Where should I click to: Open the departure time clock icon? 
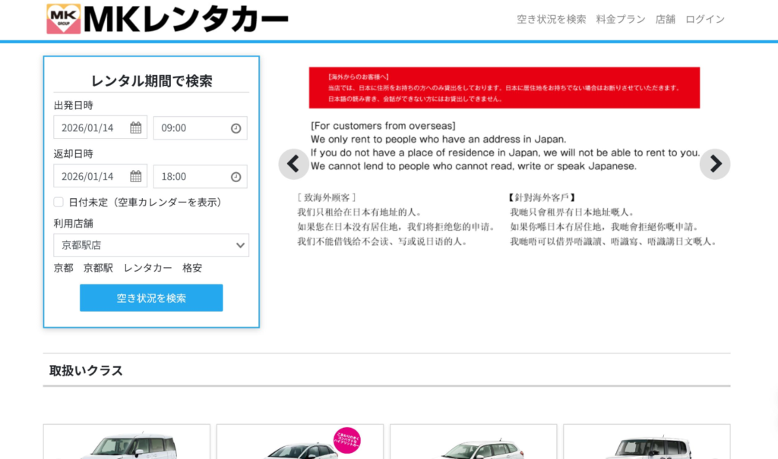[x=236, y=128]
